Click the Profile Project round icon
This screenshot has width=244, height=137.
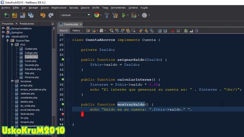click(144, 15)
